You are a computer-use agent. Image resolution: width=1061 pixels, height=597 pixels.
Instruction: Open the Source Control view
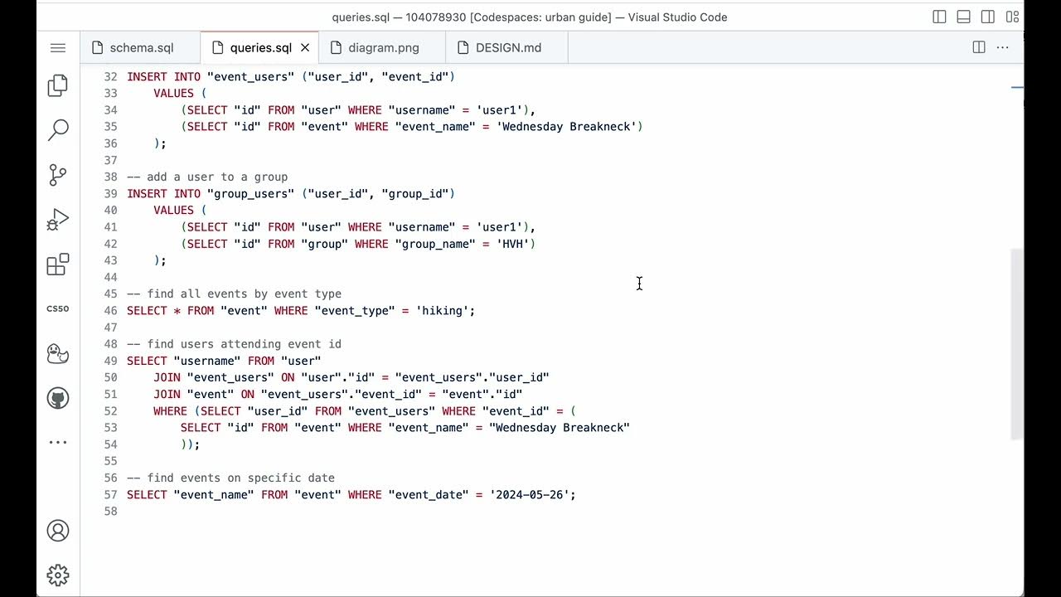(58, 175)
